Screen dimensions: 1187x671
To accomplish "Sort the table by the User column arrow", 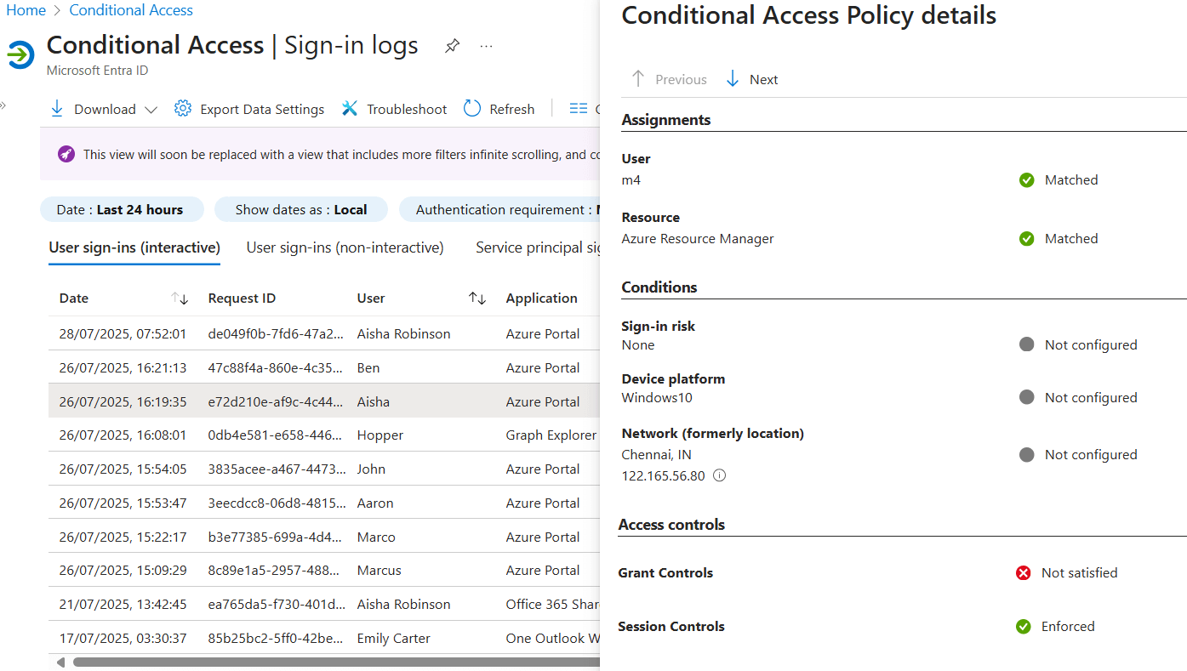I will [477, 299].
